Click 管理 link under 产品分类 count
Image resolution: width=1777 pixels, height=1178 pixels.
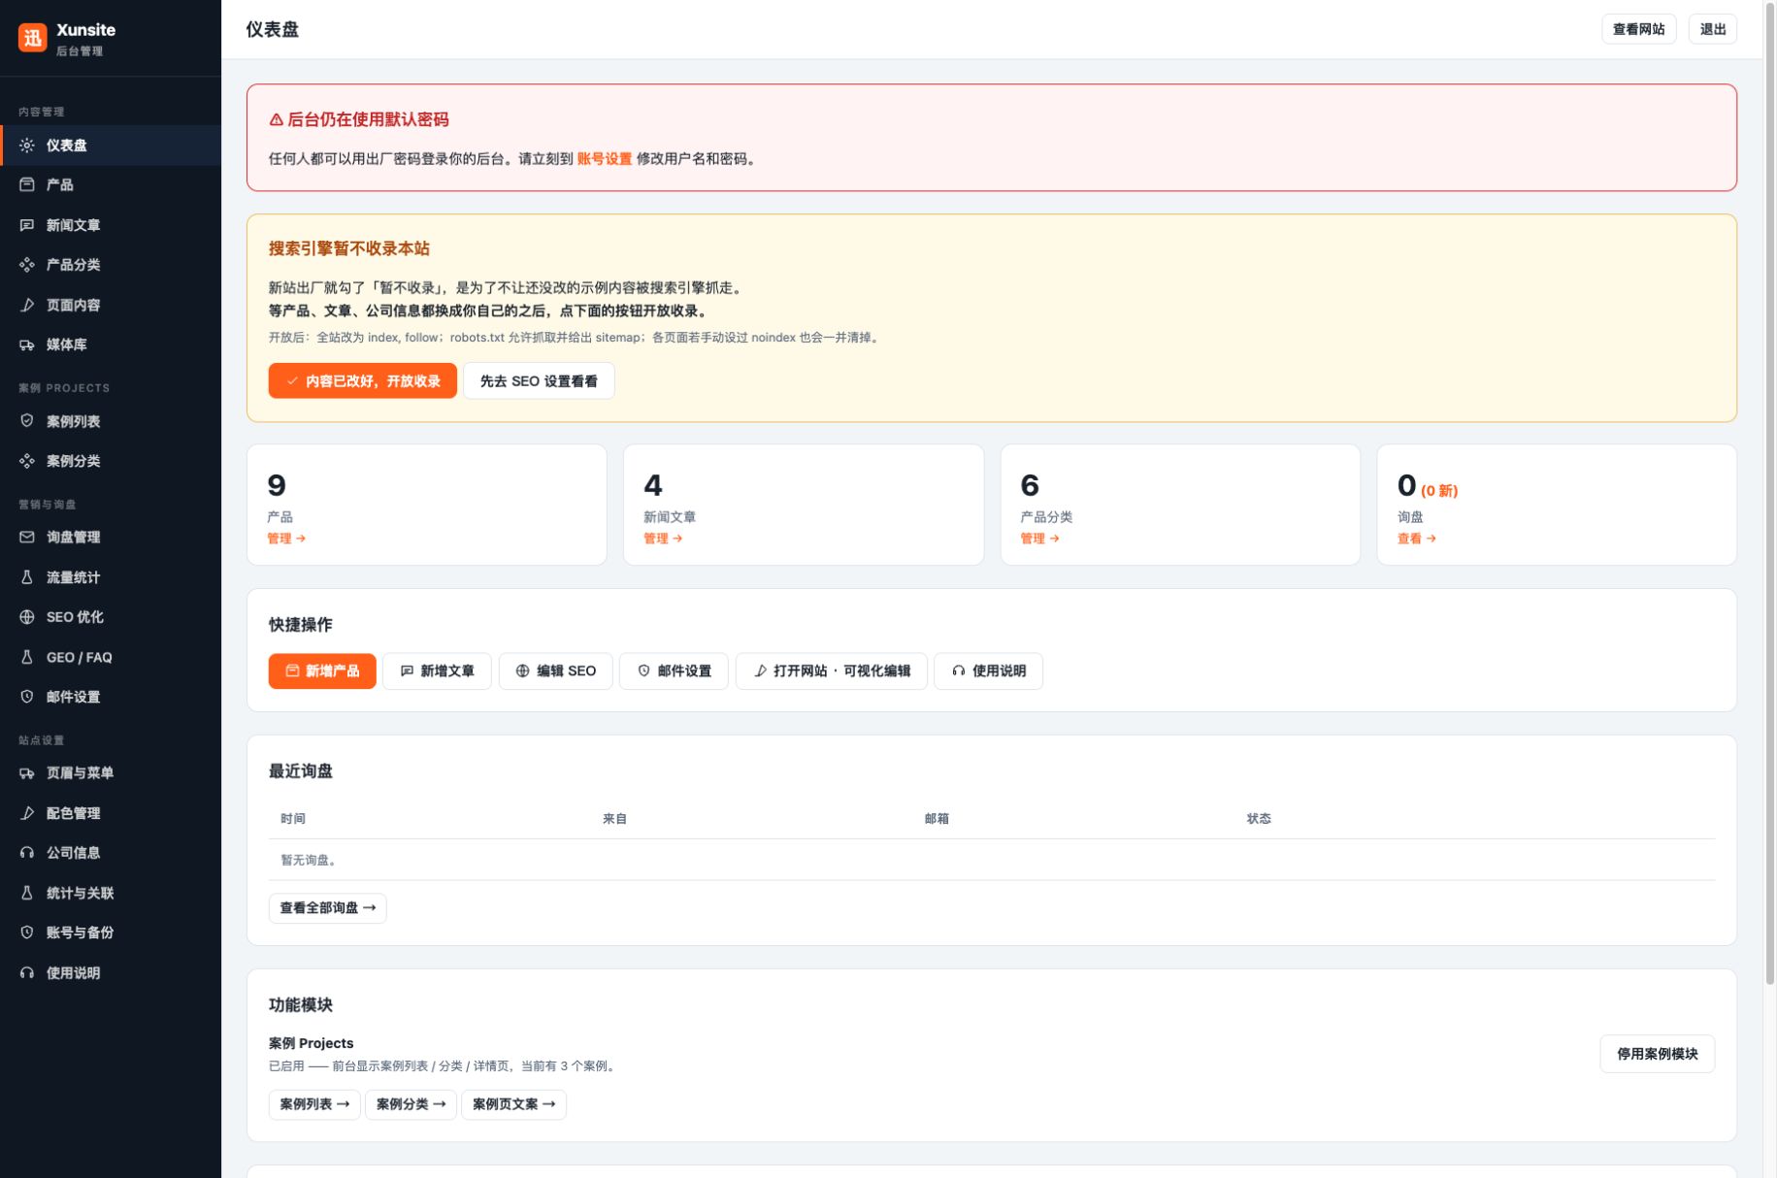tap(1039, 539)
